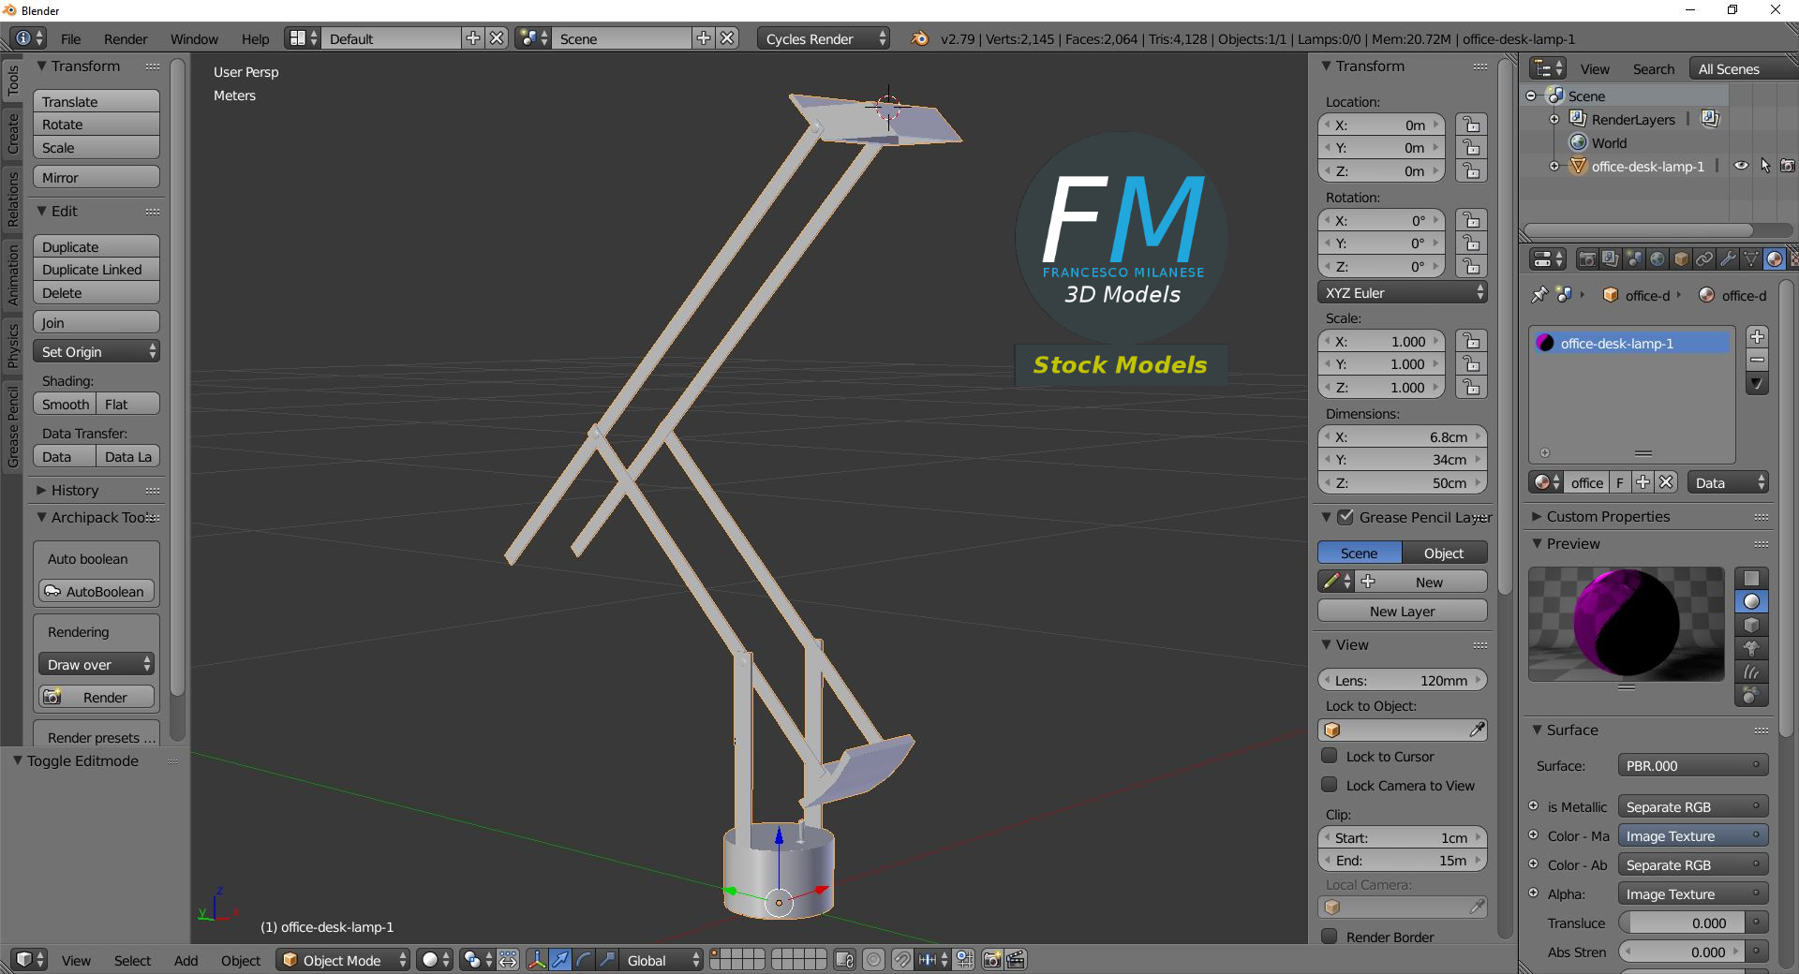Open the File menu
1799x974 pixels.
click(x=71, y=38)
